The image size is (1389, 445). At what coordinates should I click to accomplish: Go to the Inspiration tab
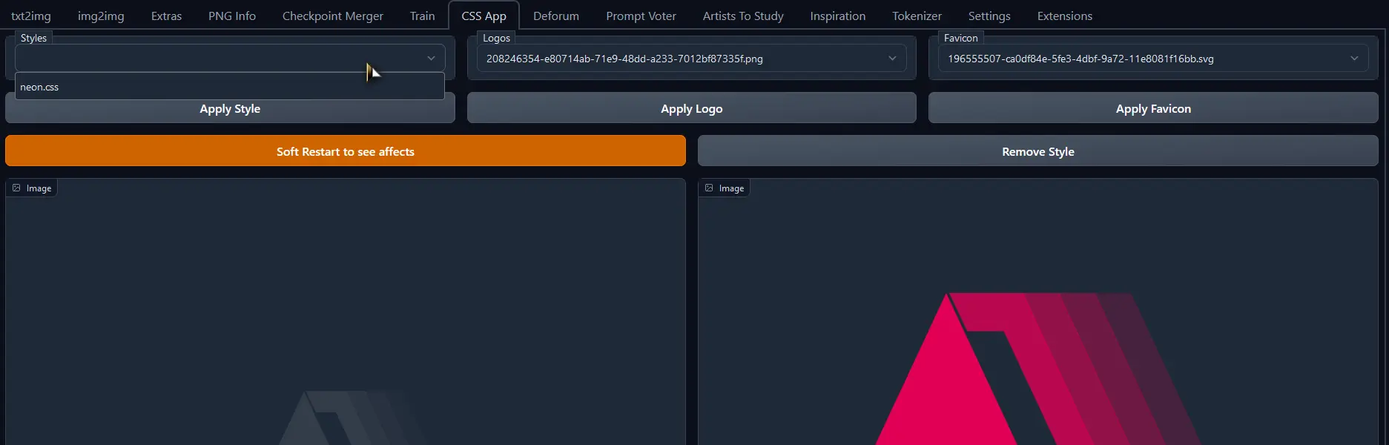coord(837,16)
